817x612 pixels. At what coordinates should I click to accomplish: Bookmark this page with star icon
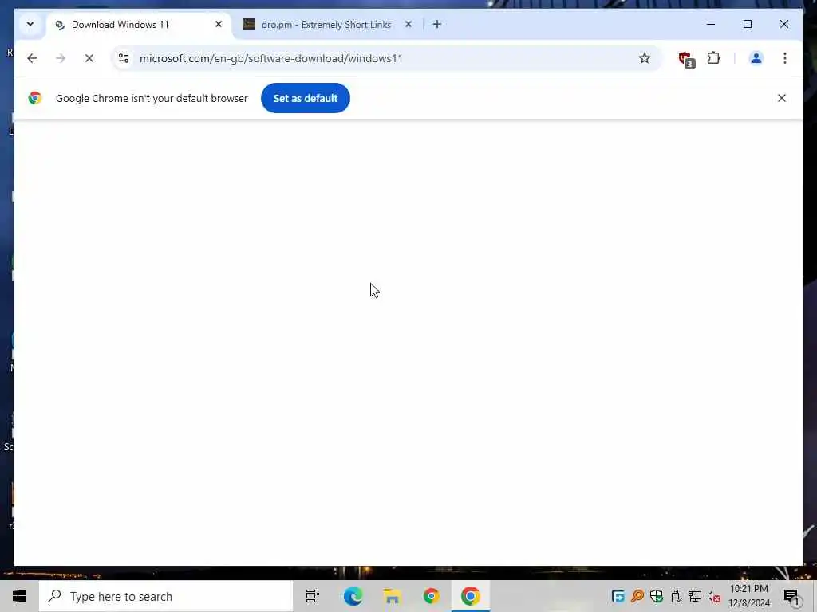645,58
